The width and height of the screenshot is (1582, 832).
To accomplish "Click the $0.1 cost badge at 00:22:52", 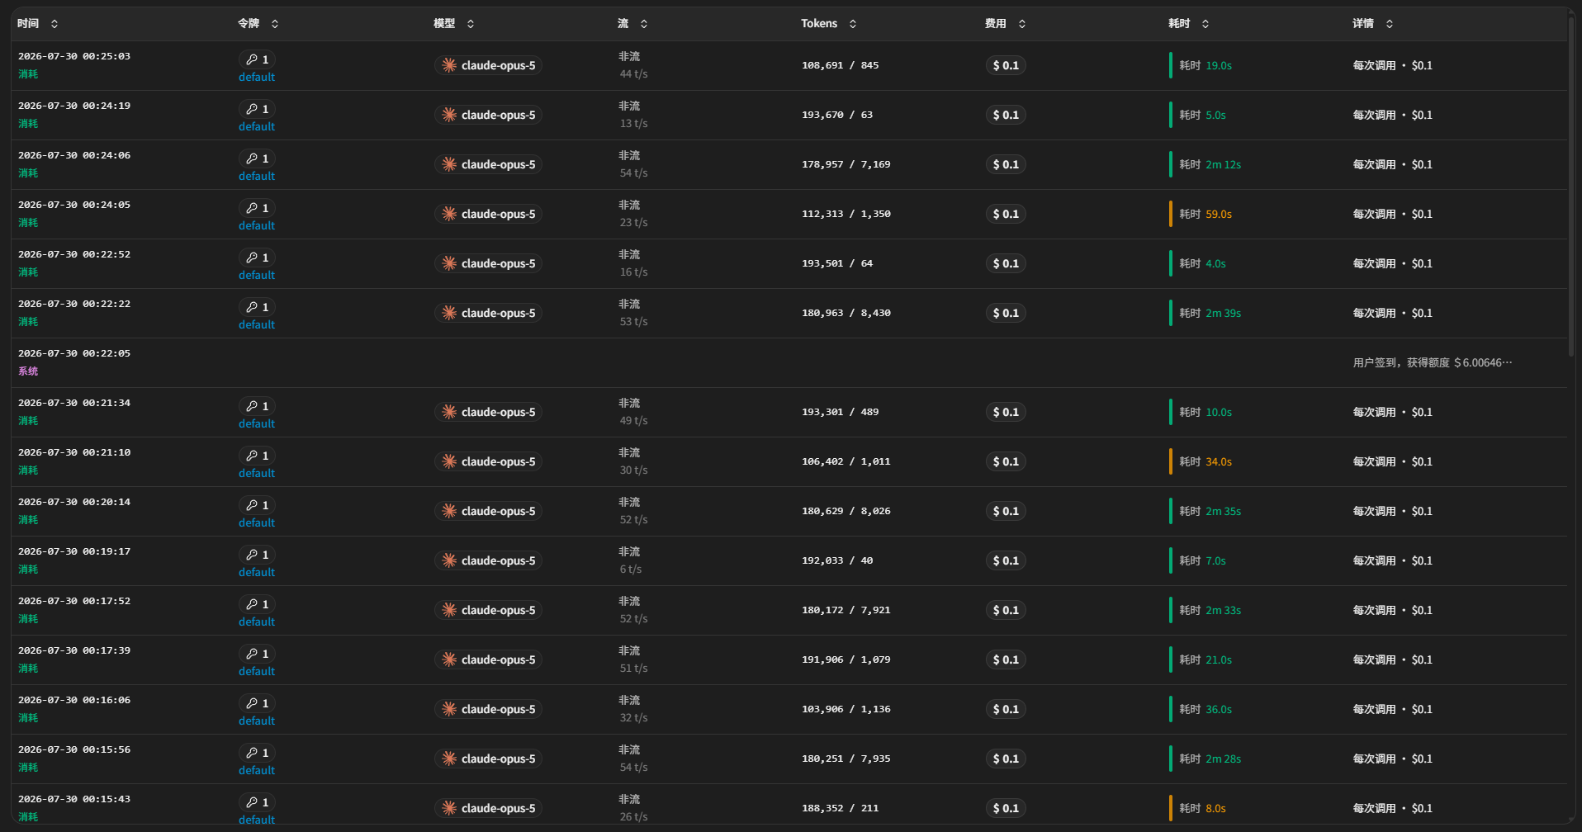I will tap(1006, 263).
